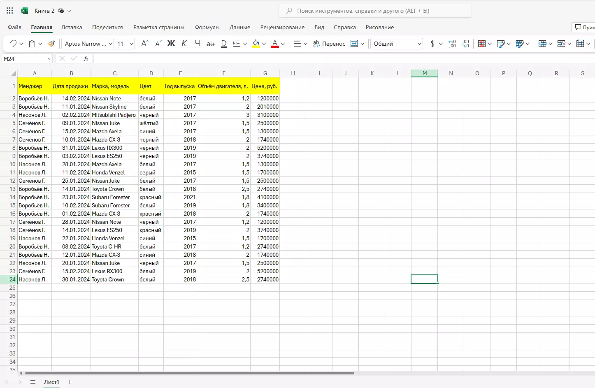The width and height of the screenshot is (595, 388).
Task: Toggle bold formatting (Ж)
Action: point(171,44)
